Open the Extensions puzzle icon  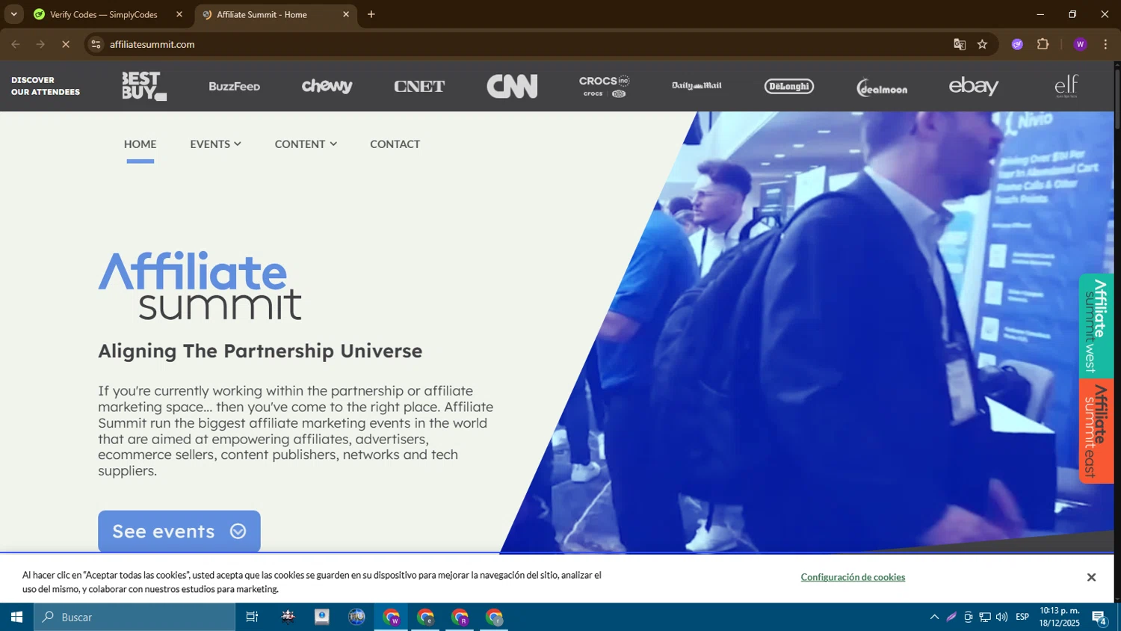coord(1043,45)
